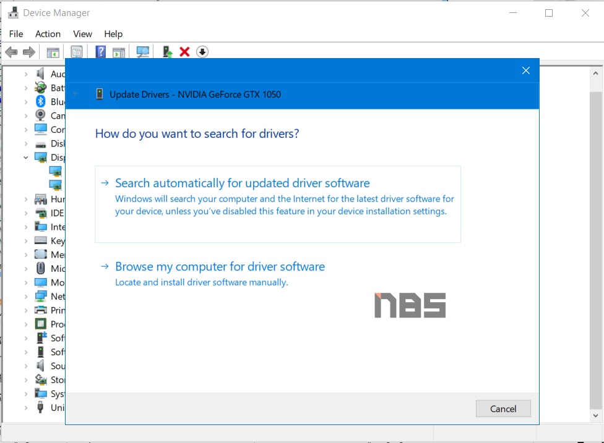604x443 pixels.
Task: Select the first display adapter under Display adapters
Action: pos(56,171)
